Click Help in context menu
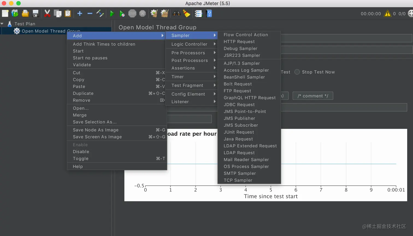The height and width of the screenshot is (236, 413). click(117, 167)
